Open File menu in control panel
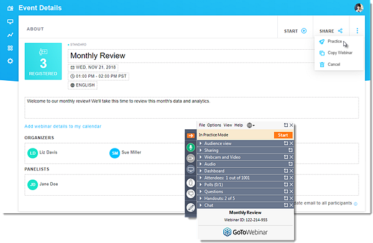373x243 pixels. [202, 125]
